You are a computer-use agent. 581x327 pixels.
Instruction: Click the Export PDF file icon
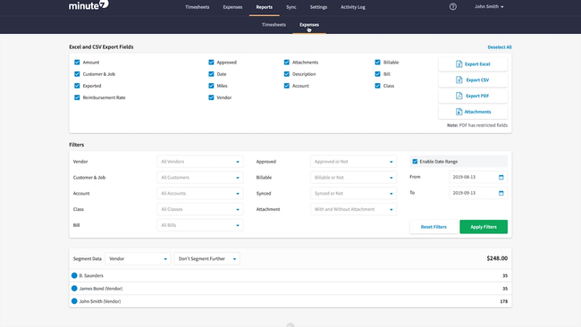459,96
